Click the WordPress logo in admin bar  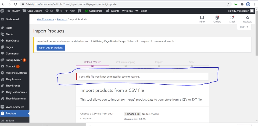pyautogui.click(x=2, y=11)
